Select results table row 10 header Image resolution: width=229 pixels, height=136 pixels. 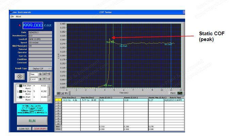(x=58, y=124)
